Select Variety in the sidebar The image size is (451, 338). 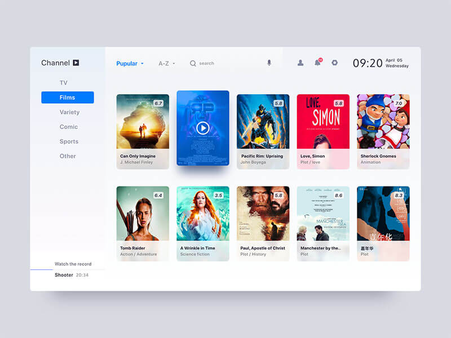[69, 112]
